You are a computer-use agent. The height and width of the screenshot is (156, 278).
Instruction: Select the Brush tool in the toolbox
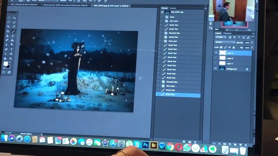point(13,32)
